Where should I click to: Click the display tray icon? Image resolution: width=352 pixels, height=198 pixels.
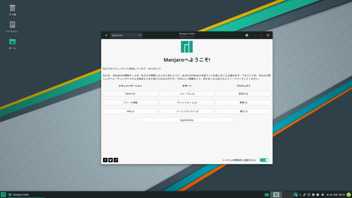(309, 195)
